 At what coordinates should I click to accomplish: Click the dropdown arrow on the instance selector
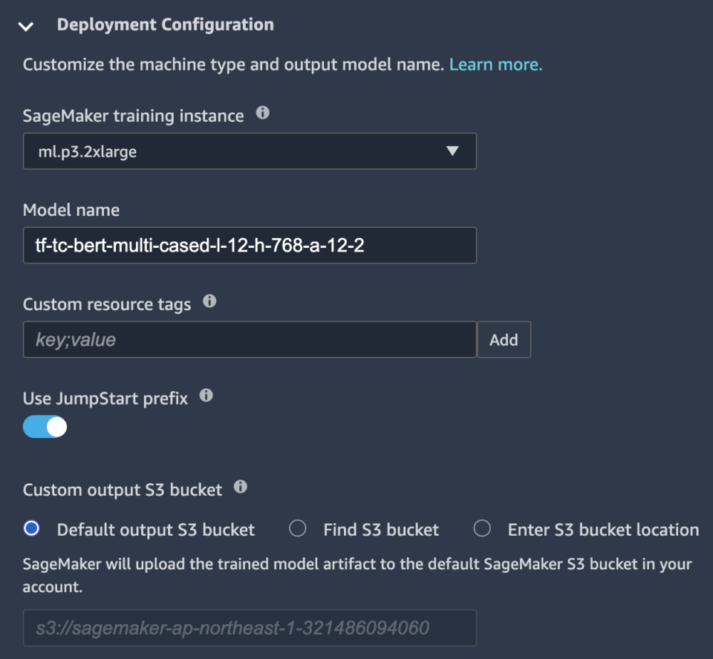pyautogui.click(x=453, y=151)
